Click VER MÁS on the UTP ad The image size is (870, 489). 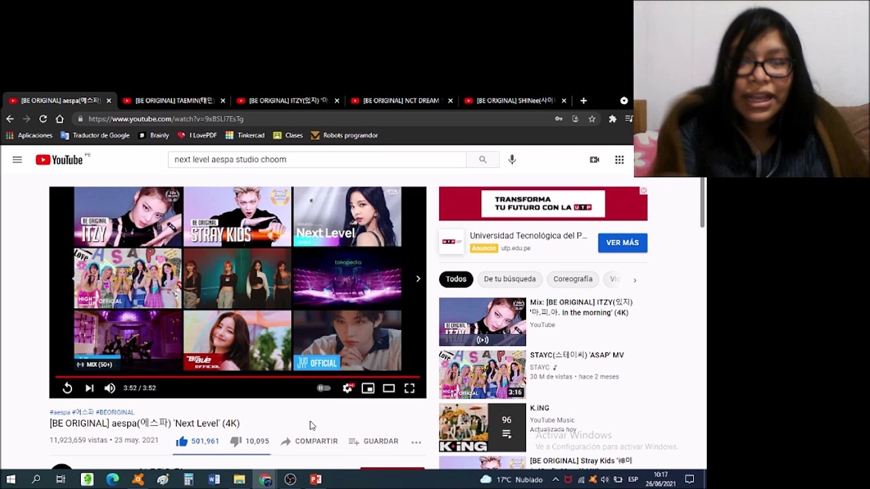623,242
